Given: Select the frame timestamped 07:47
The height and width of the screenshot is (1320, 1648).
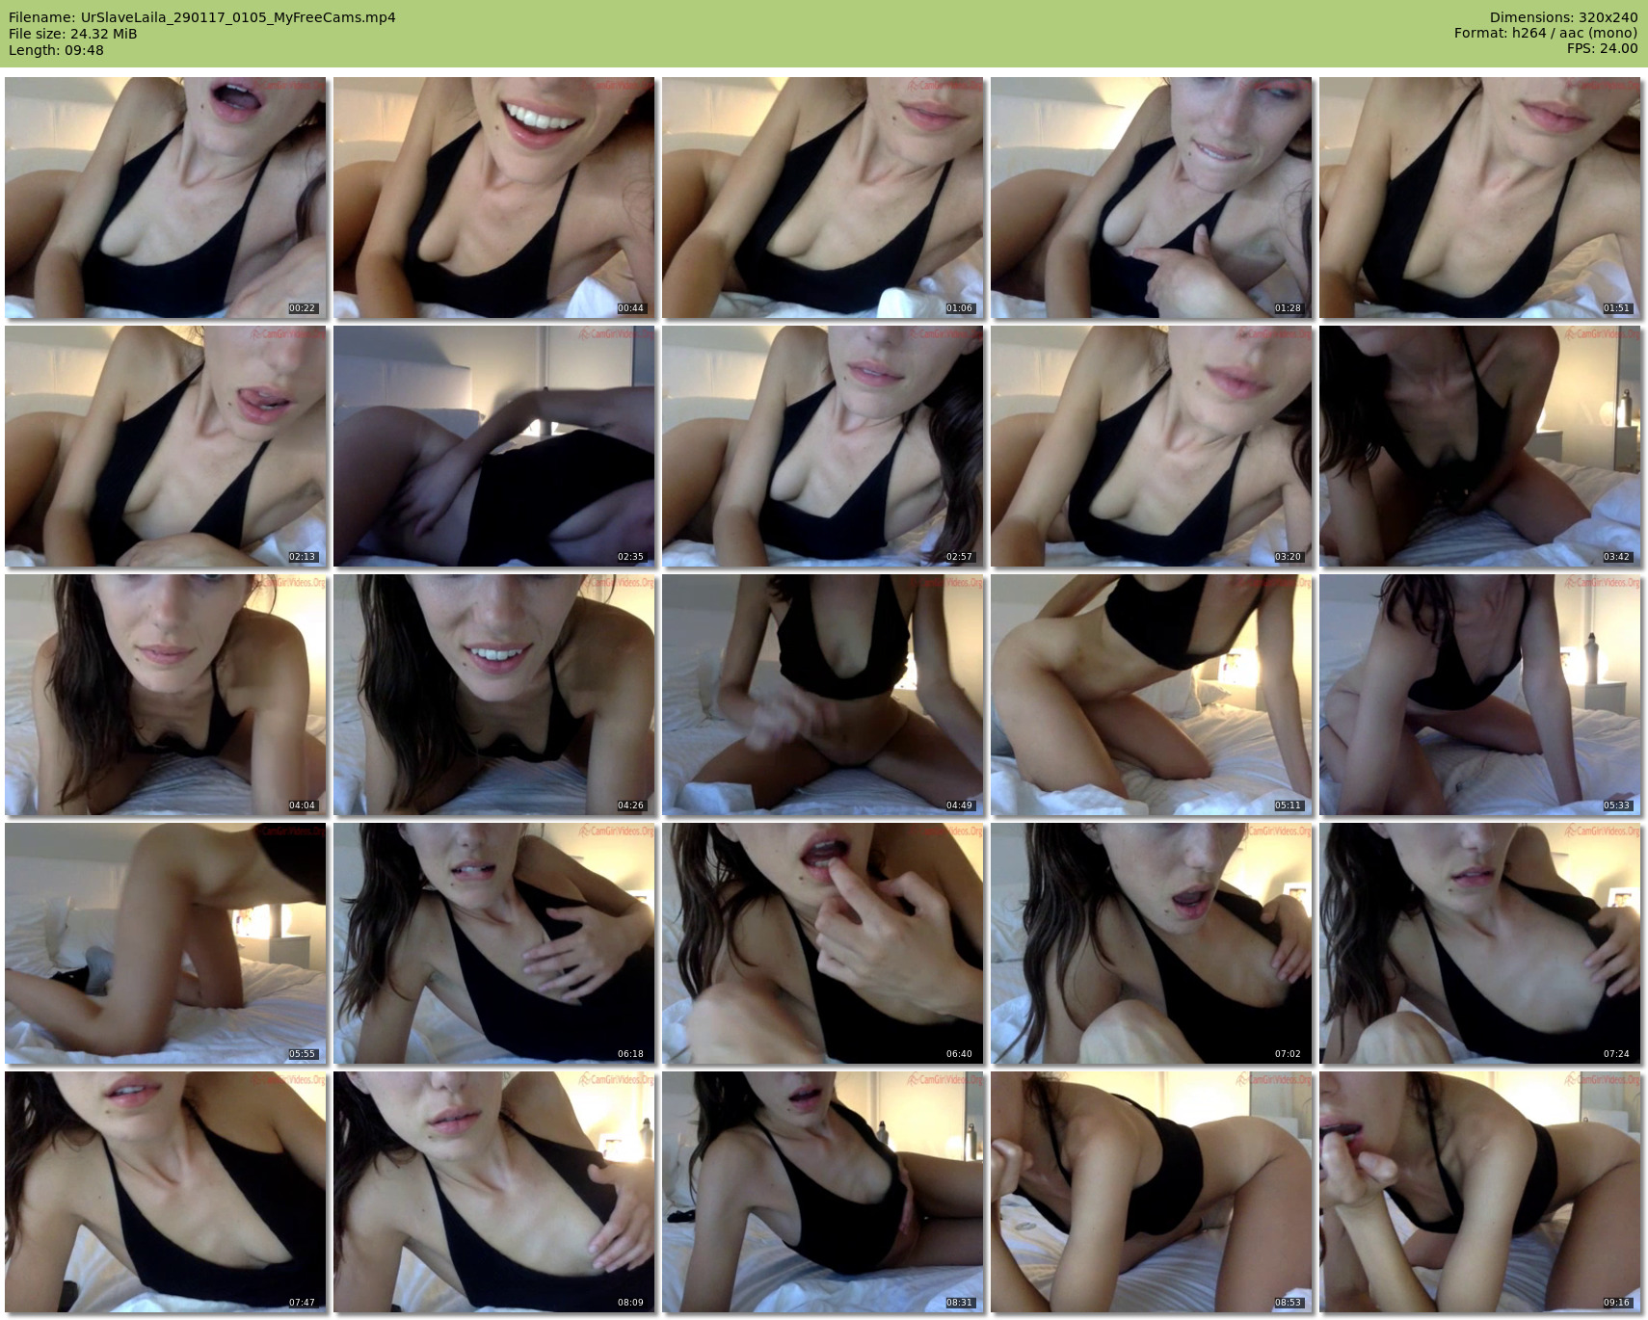Looking at the screenshot, I should (x=166, y=1192).
